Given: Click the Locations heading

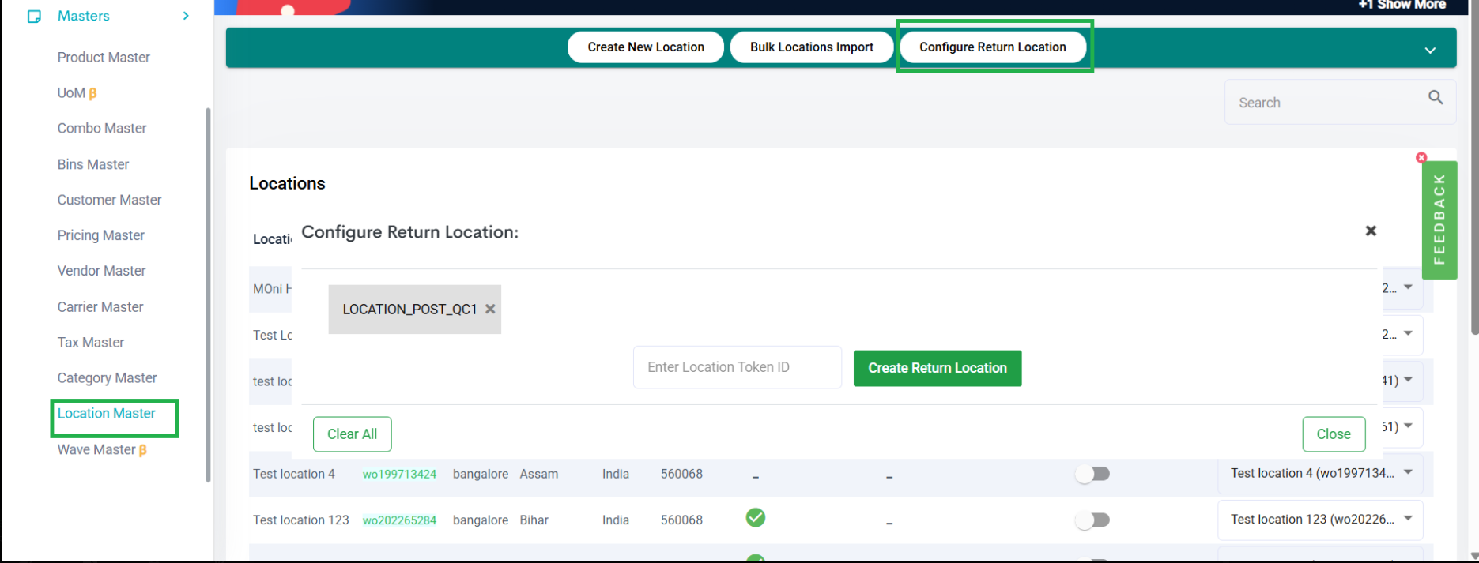Looking at the screenshot, I should click(x=287, y=183).
